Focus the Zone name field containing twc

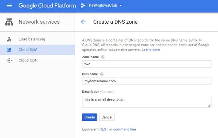[x=147, y=64]
